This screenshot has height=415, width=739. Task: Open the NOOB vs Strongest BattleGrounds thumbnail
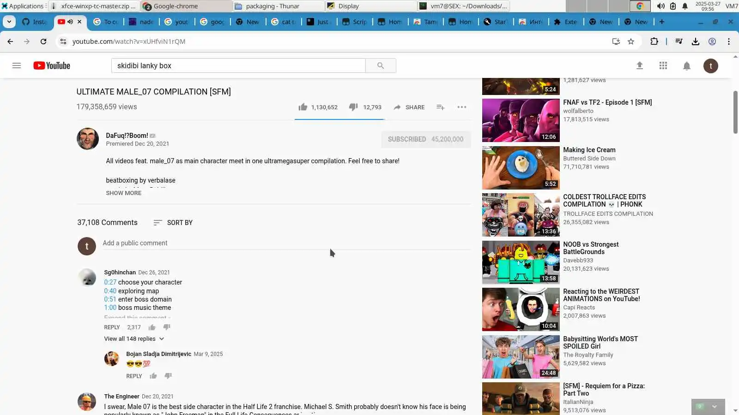point(521,262)
